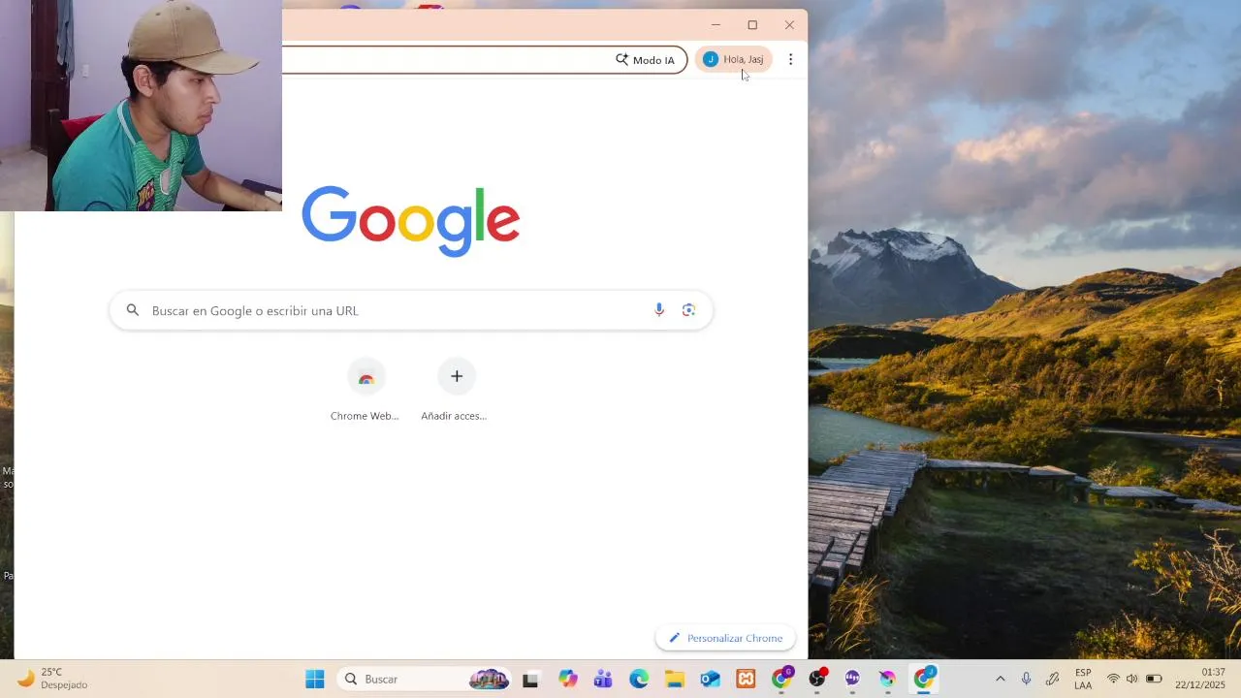Switch to the Chrome window with purple badge
Screen dimensions: 1241x698
(x=781, y=680)
